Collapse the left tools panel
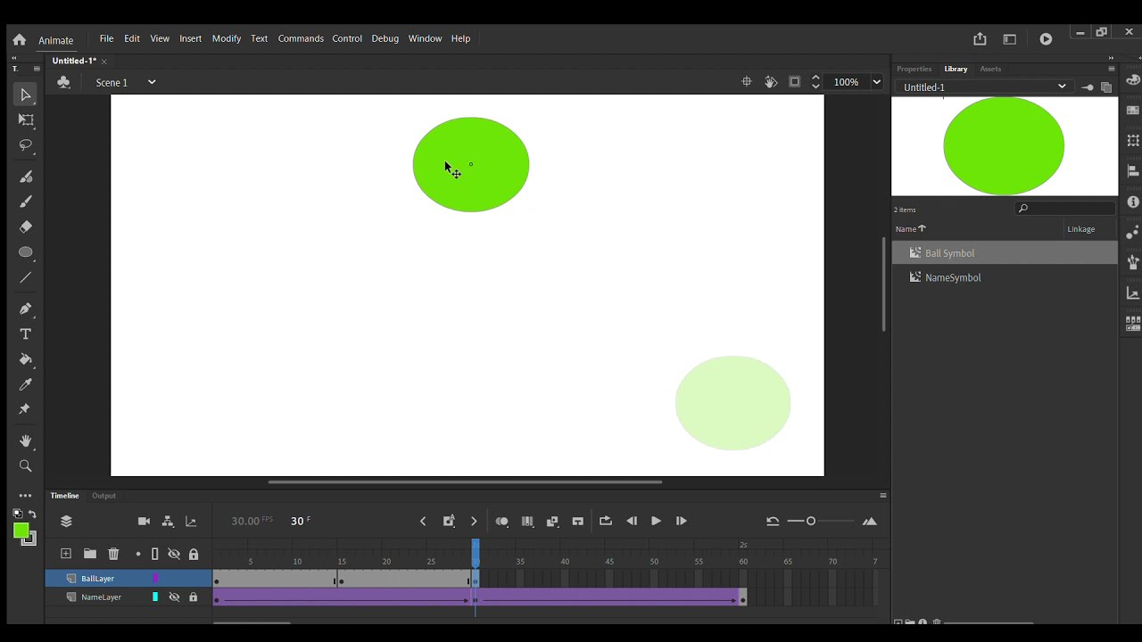The width and height of the screenshot is (1142, 642). click(x=14, y=58)
